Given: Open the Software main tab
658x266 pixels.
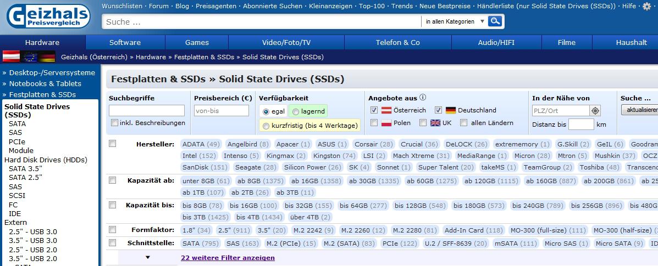Looking at the screenshot, I should pos(125,42).
